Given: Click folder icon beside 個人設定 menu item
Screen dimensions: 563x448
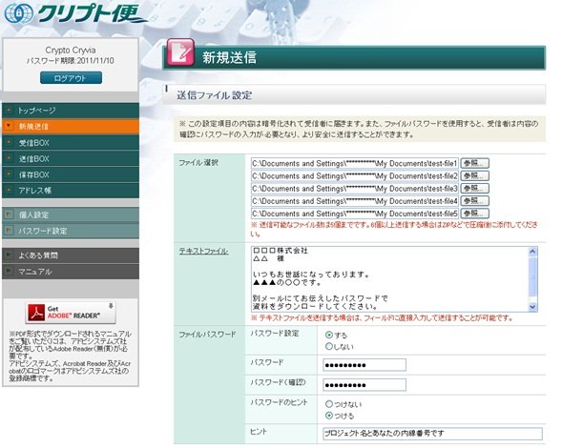Looking at the screenshot, I should (x=9, y=214).
